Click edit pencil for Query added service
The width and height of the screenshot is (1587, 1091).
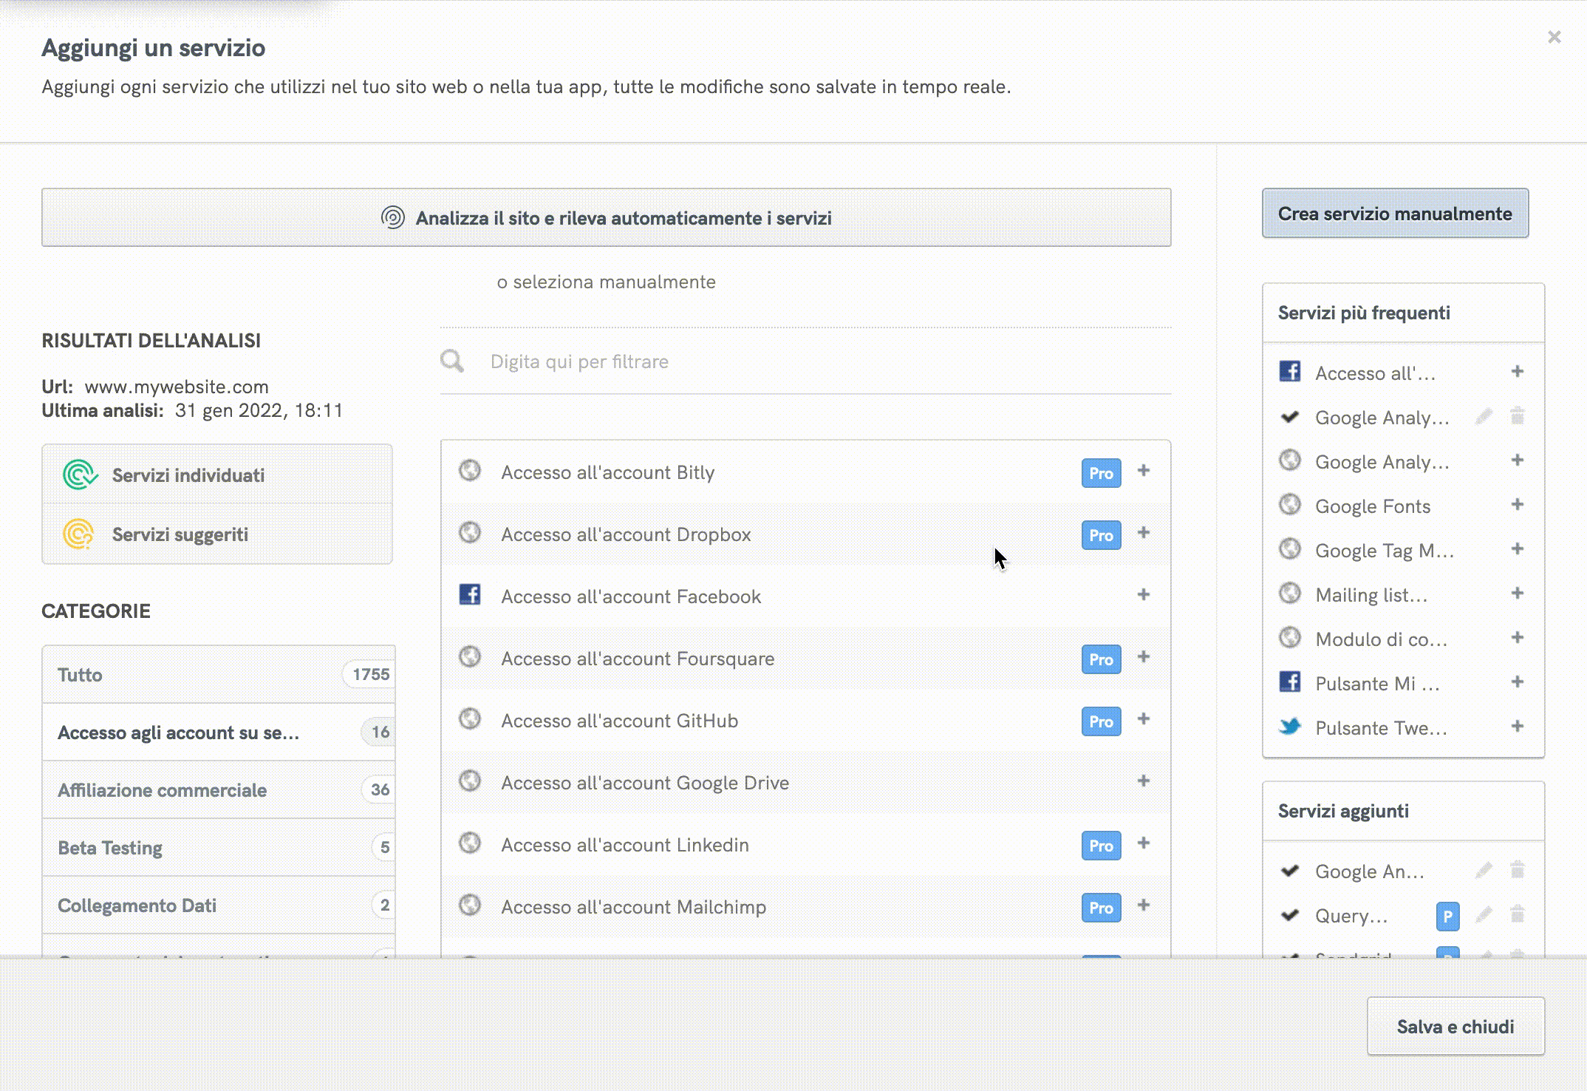tap(1484, 915)
